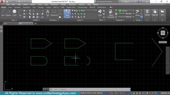The width and height of the screenshot is (170, 95).
Task: Click MODEL space button in status bar
Action: [100, 93]
